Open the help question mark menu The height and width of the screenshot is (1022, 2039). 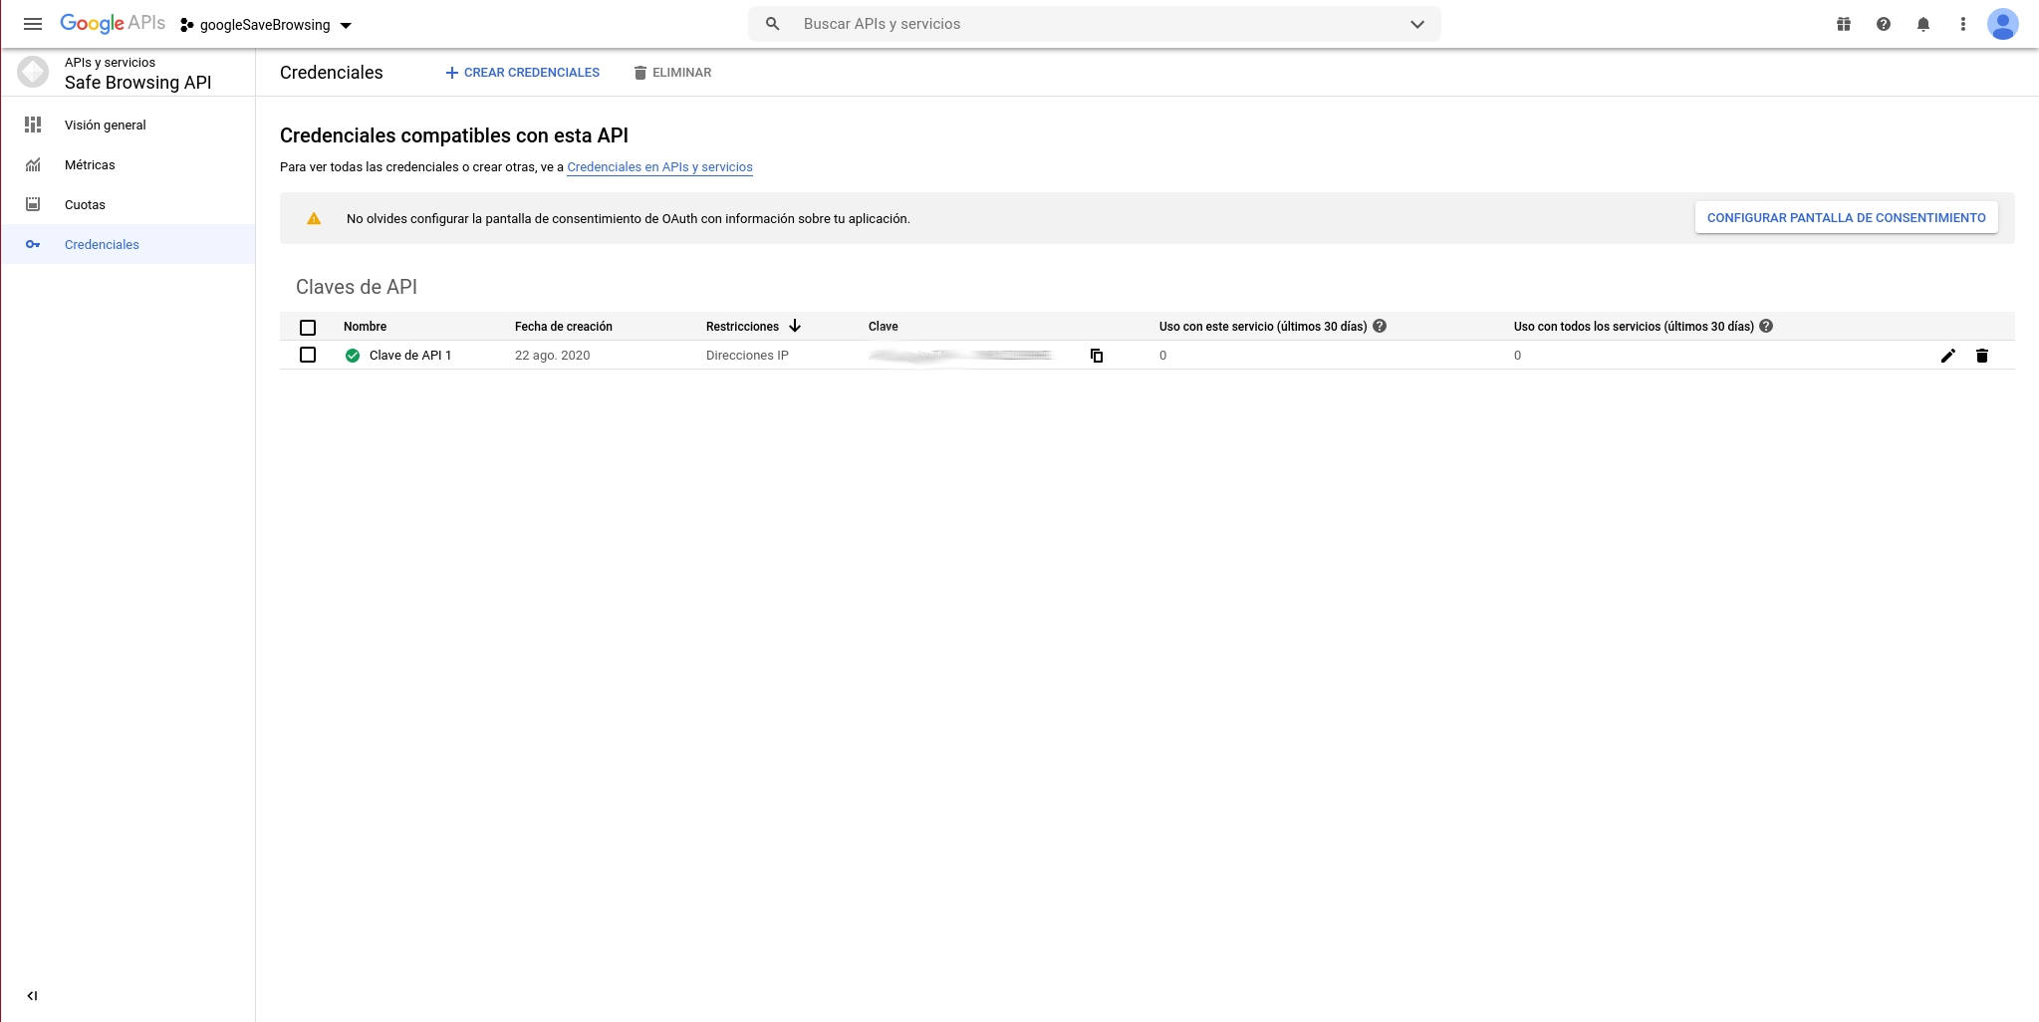coord(1883,24)
